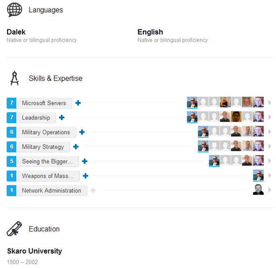Open the Network Administration skill tag
Image resolution: width=276 pixels, height=269 pixels.
52,190
